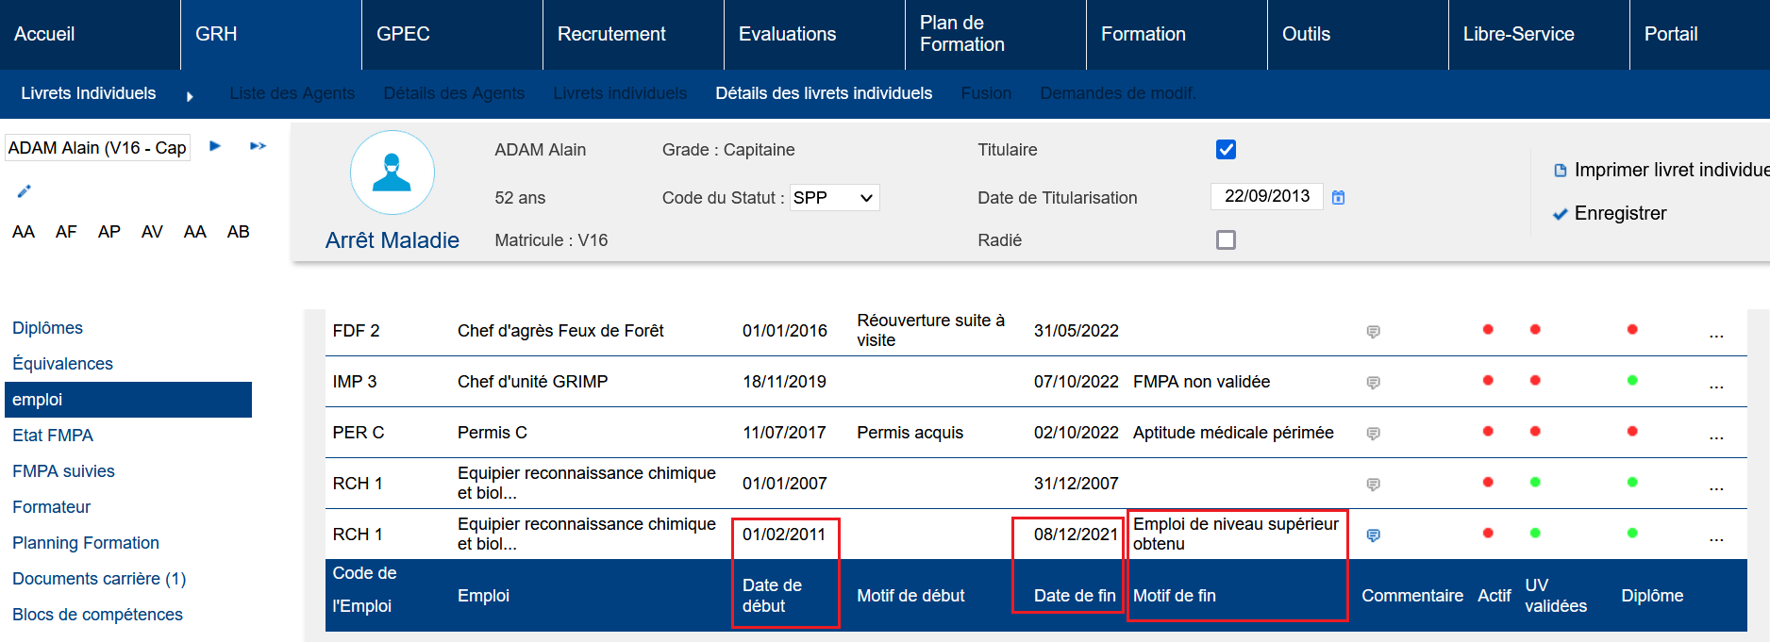The width and height of the screenshot is (1770, 642).
Task: Switch to Liste des Agents tab
Action: (x=292, y=93)
